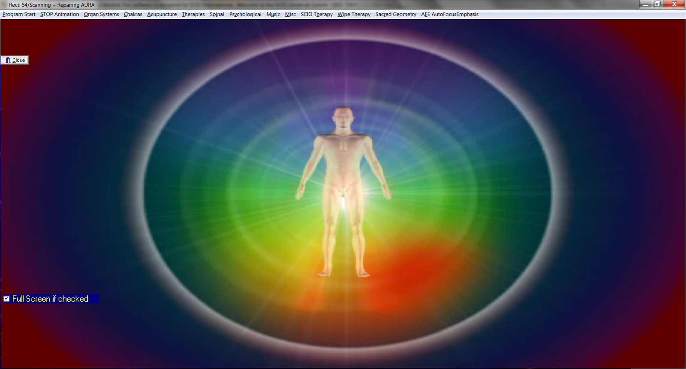Select the Chakras menu
This screenshot has height=369, width=686.
133,14
